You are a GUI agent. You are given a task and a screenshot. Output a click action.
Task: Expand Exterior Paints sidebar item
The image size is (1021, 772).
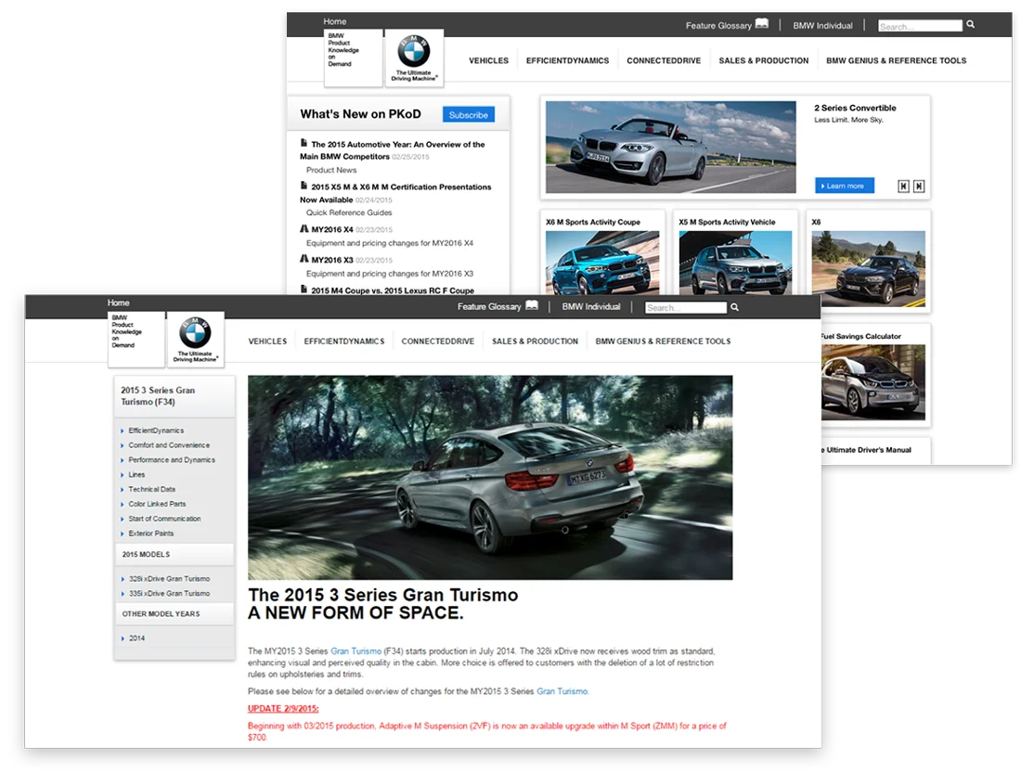(151, 534)
